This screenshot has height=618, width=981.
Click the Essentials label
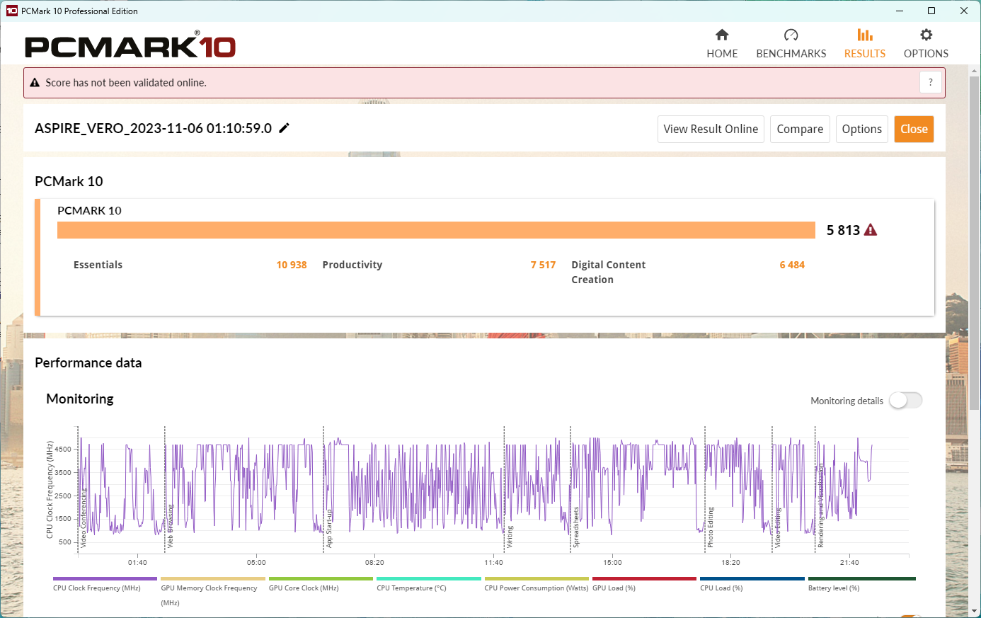click(98, 265)
